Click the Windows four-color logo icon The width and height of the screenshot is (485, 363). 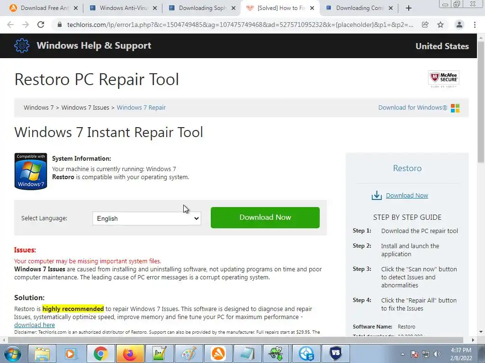pyautogui.click(x=455, y=108)
